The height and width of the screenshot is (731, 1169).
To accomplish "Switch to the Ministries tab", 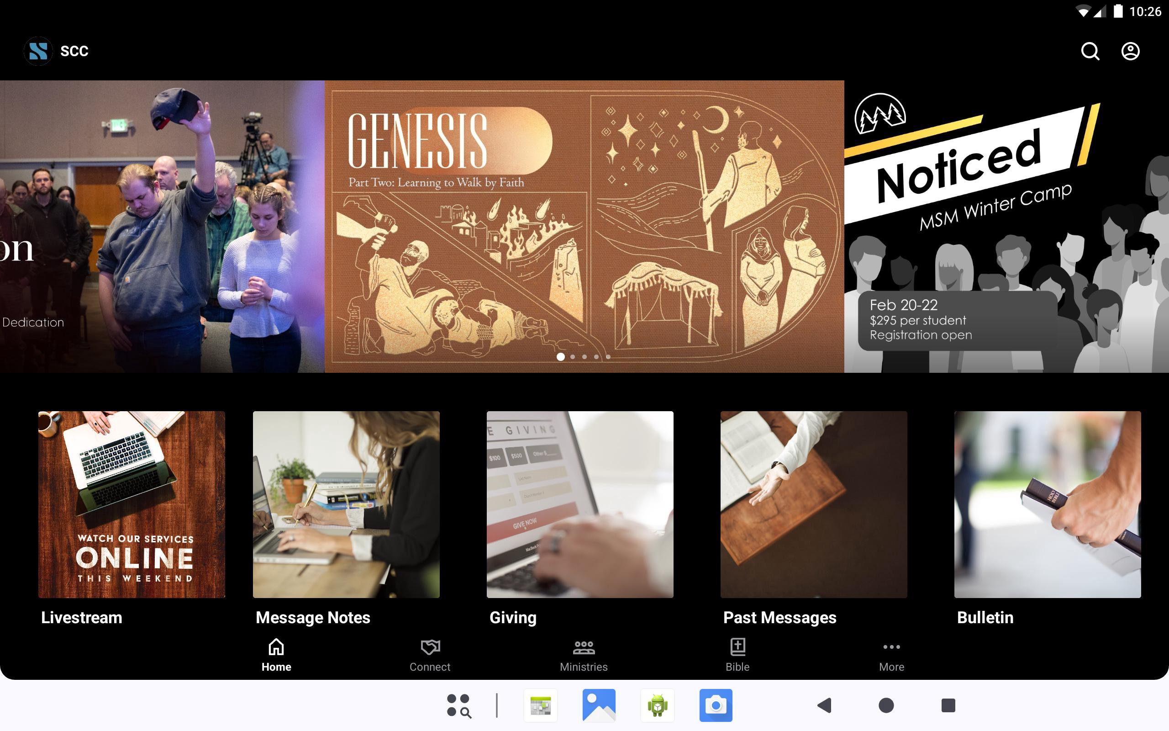I will (584, 655).
